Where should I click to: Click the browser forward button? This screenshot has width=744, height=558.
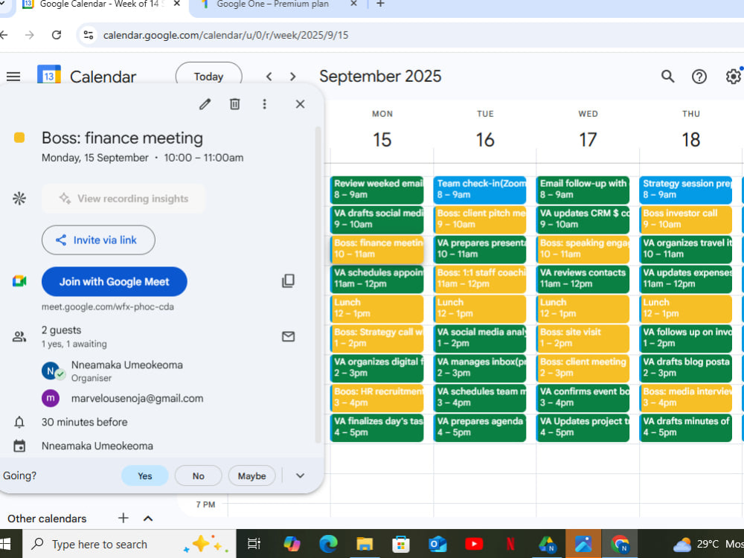pyautogui.click(x=30, y=35)
